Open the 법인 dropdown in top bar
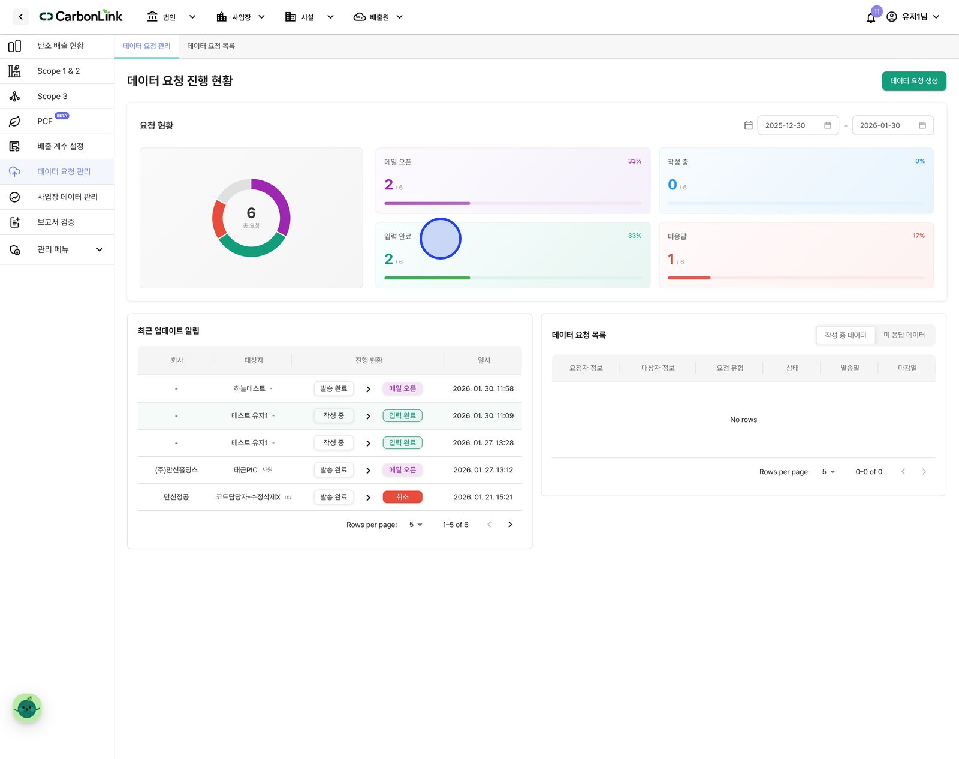The width and height of the screenshot is (959, 759). (x=171, y=17)
